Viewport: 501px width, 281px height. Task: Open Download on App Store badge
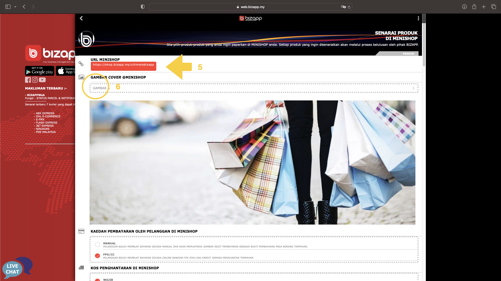(x=65, y=71)
